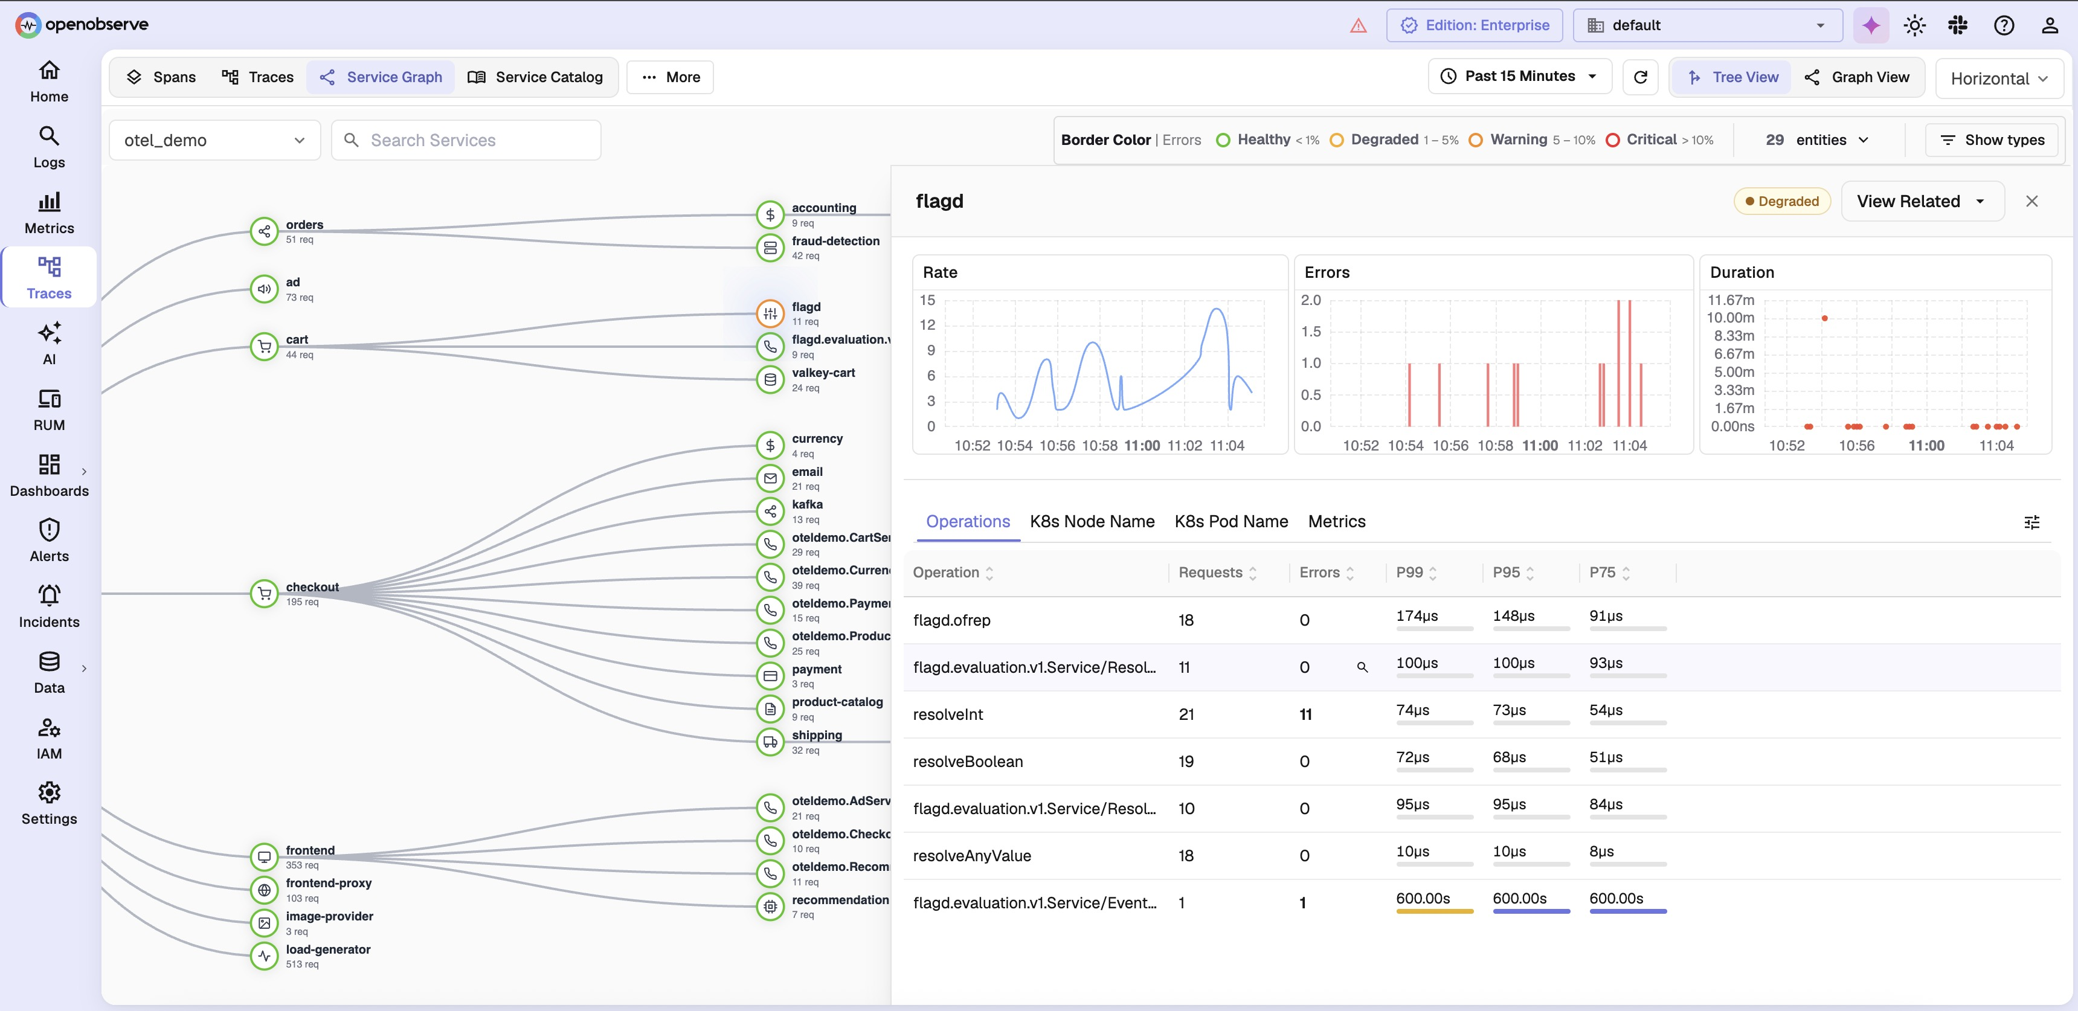Open the help question mark icon
This screenshot has height=1011, width=2078.
point(2004,26)
